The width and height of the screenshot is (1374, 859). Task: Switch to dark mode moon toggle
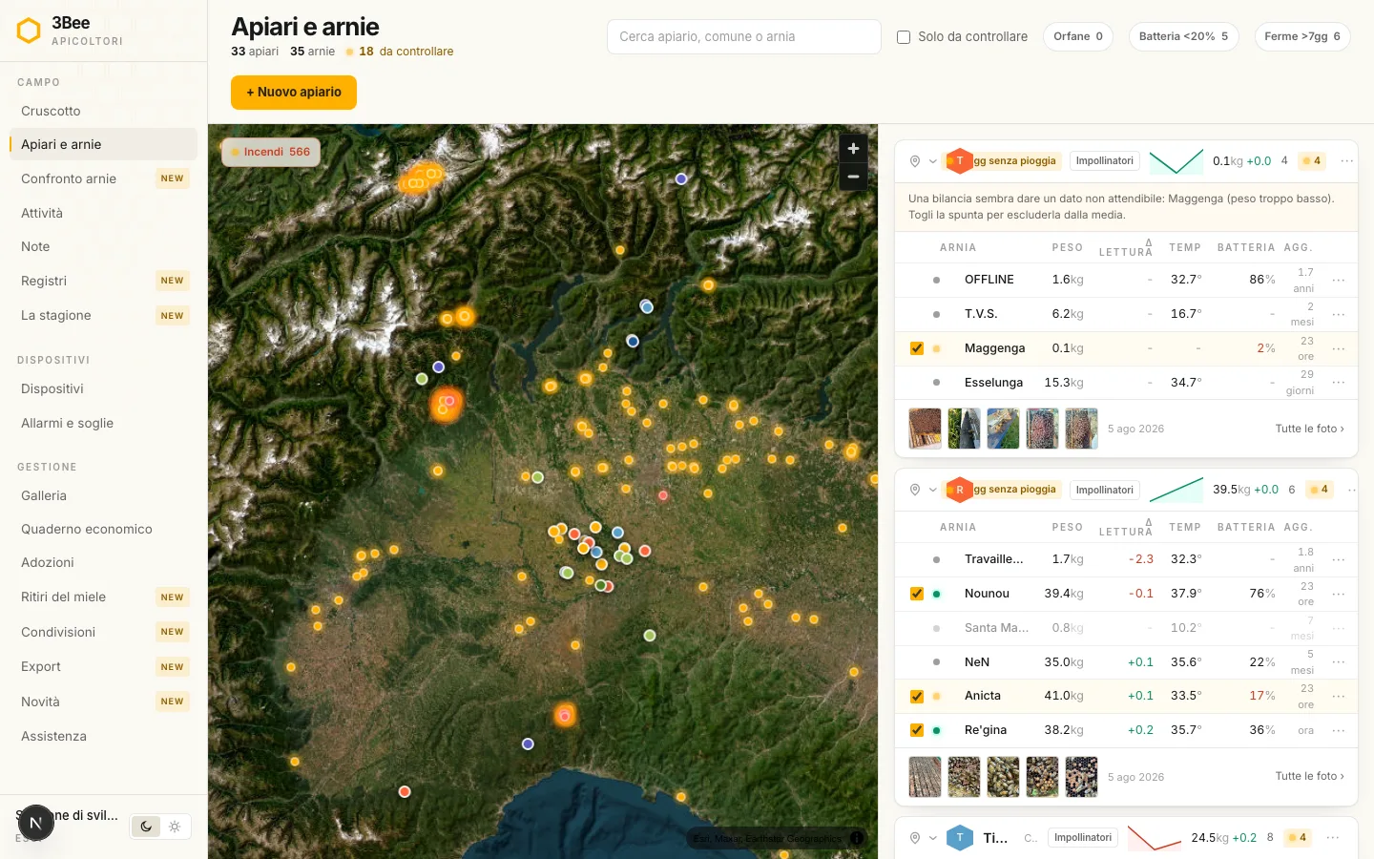point(146,827)
